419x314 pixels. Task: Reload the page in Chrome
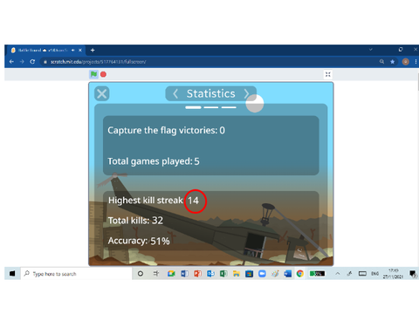tap(32, 62)
